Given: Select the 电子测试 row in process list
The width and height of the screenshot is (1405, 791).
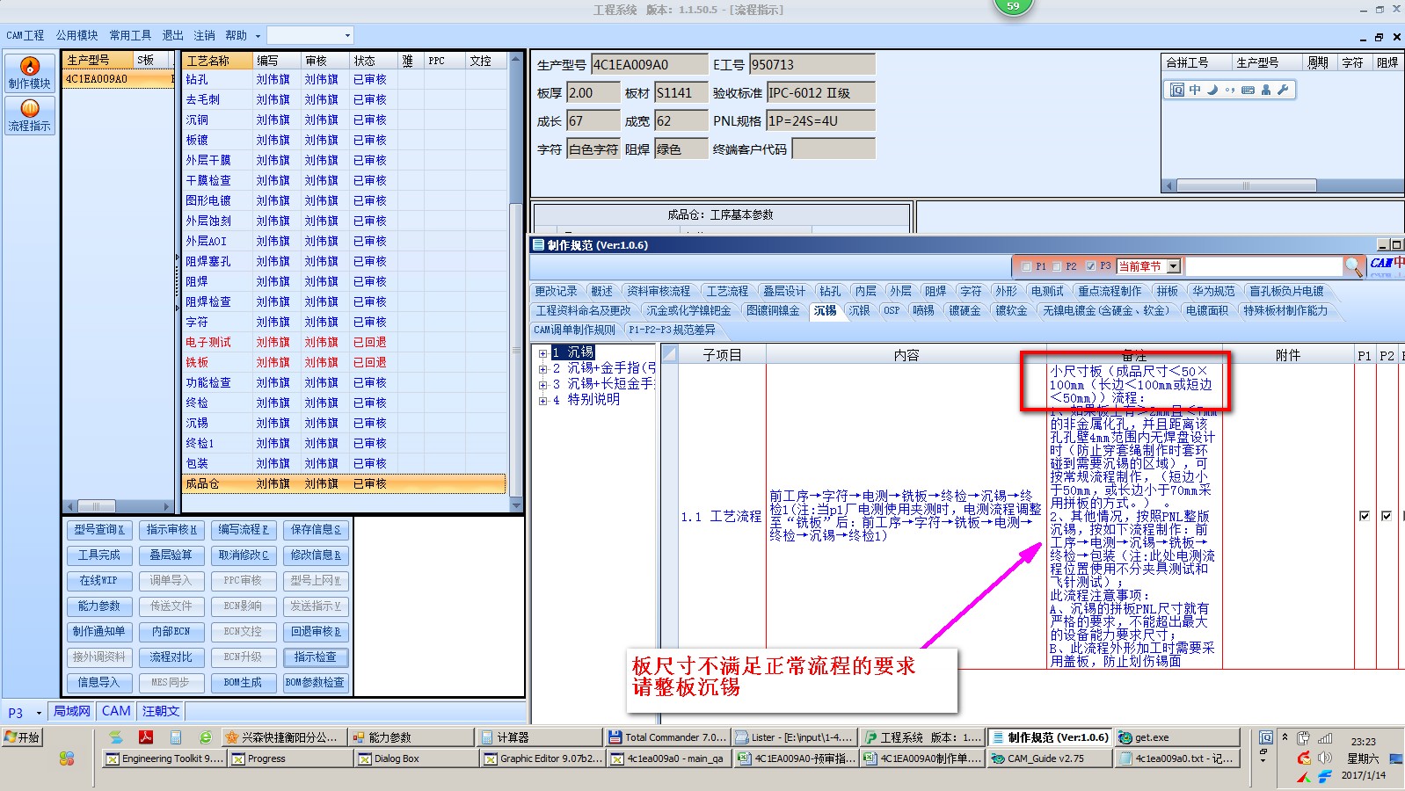Looking at the screenshot, I should point(344,342).
